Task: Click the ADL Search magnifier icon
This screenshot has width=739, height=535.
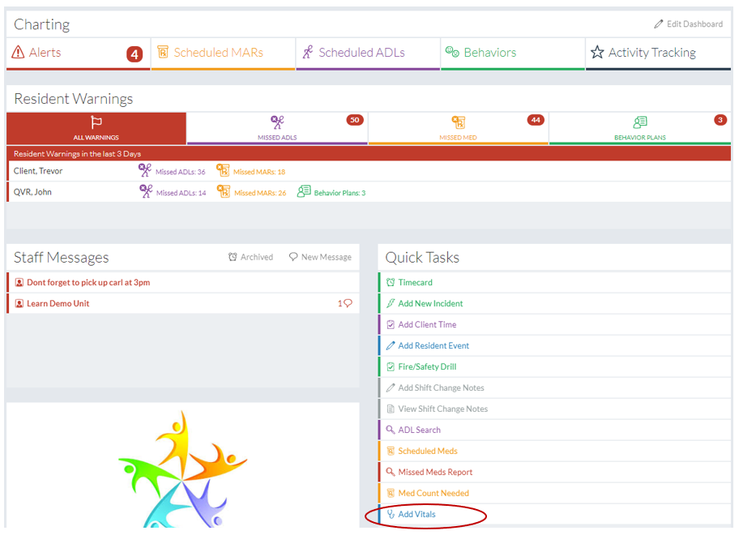Action: click(x=391, y=430)
